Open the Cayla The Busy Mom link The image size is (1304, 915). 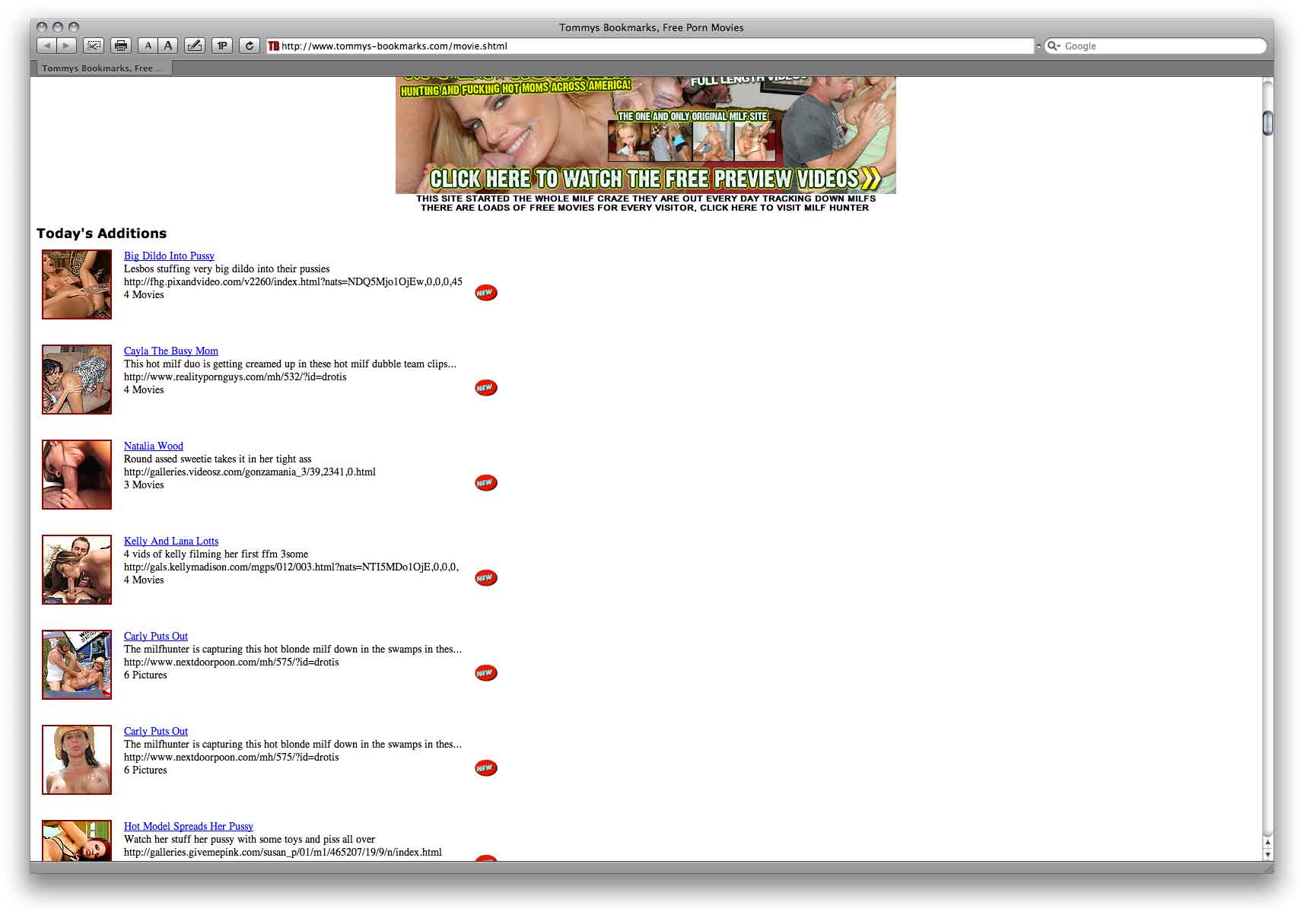pyautogui.click(x=171, y=351)
